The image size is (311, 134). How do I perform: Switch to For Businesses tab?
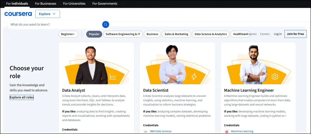46,4
